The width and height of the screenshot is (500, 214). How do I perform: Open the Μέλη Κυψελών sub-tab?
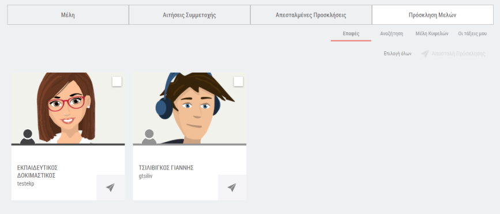[432, 34]
